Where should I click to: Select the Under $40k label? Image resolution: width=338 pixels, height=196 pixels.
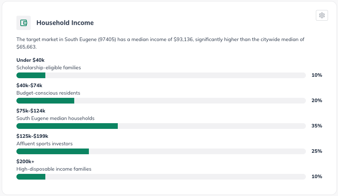tap(30, 60)
